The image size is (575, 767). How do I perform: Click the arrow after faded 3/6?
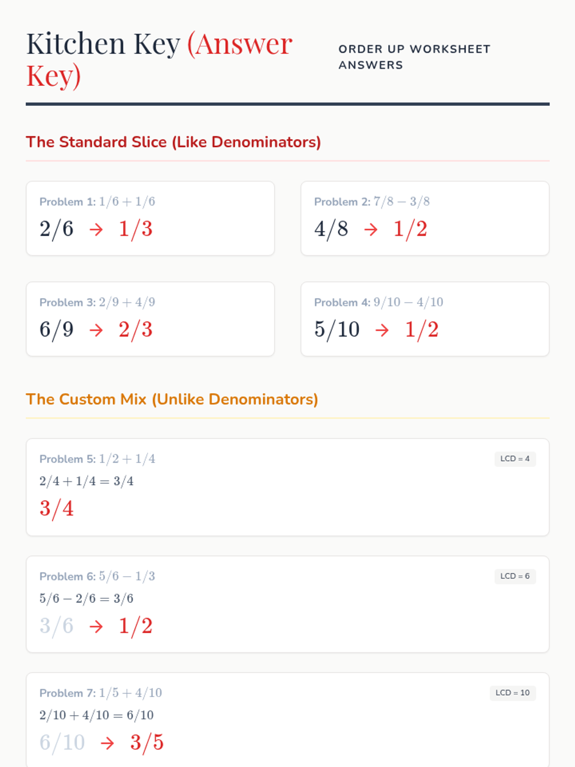coord(96,627)
